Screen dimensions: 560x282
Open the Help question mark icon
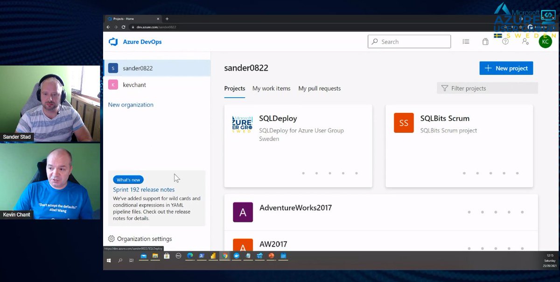coord(505,41)
